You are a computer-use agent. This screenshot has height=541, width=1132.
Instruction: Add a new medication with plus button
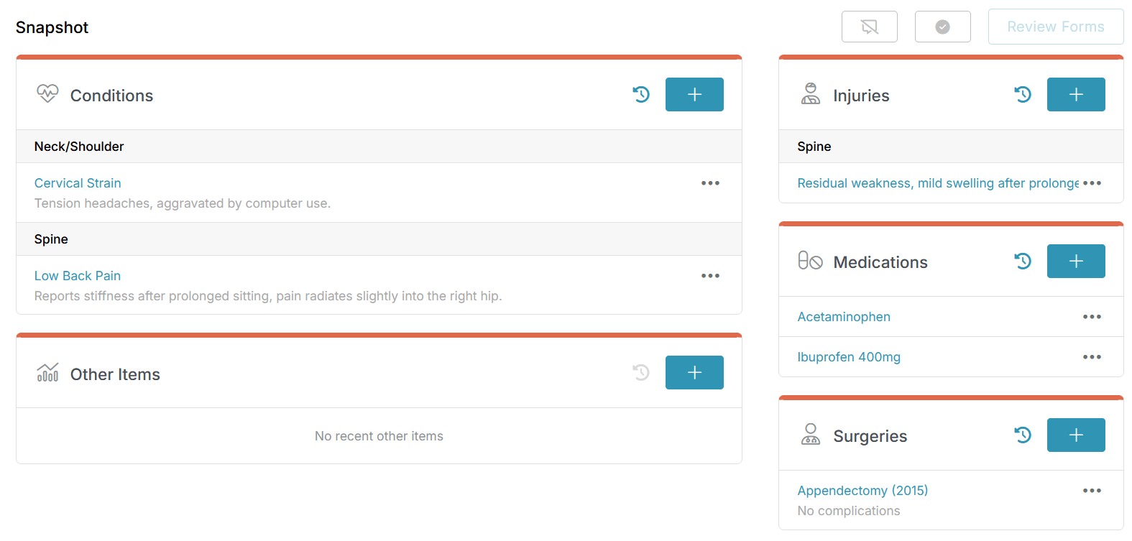click(1076, 261)
